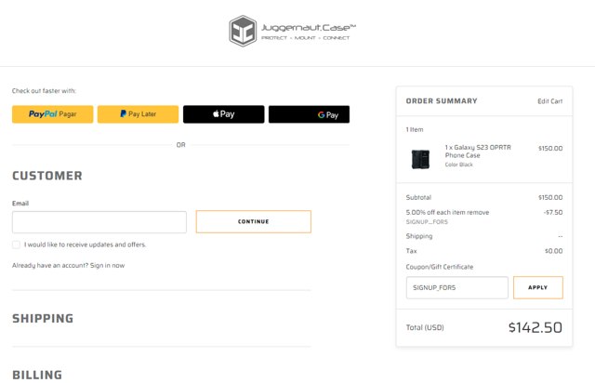The width and height of the screenshot is (595, 383).
Task: Click the Billing section heading
Action: click(x=37, y=375)
